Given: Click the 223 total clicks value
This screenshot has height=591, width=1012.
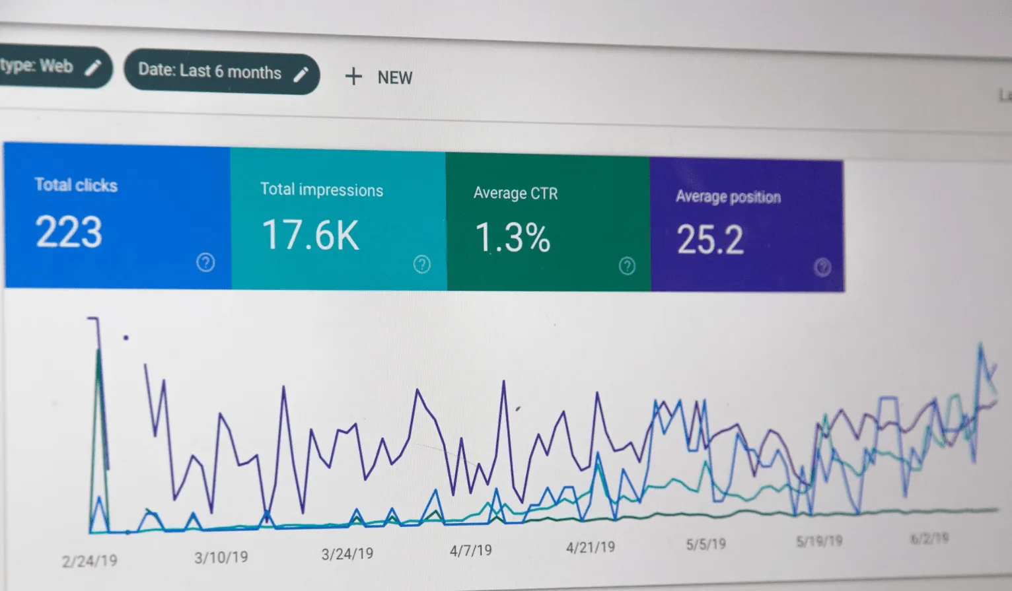Looking at the screenshot, I should 69,232.
